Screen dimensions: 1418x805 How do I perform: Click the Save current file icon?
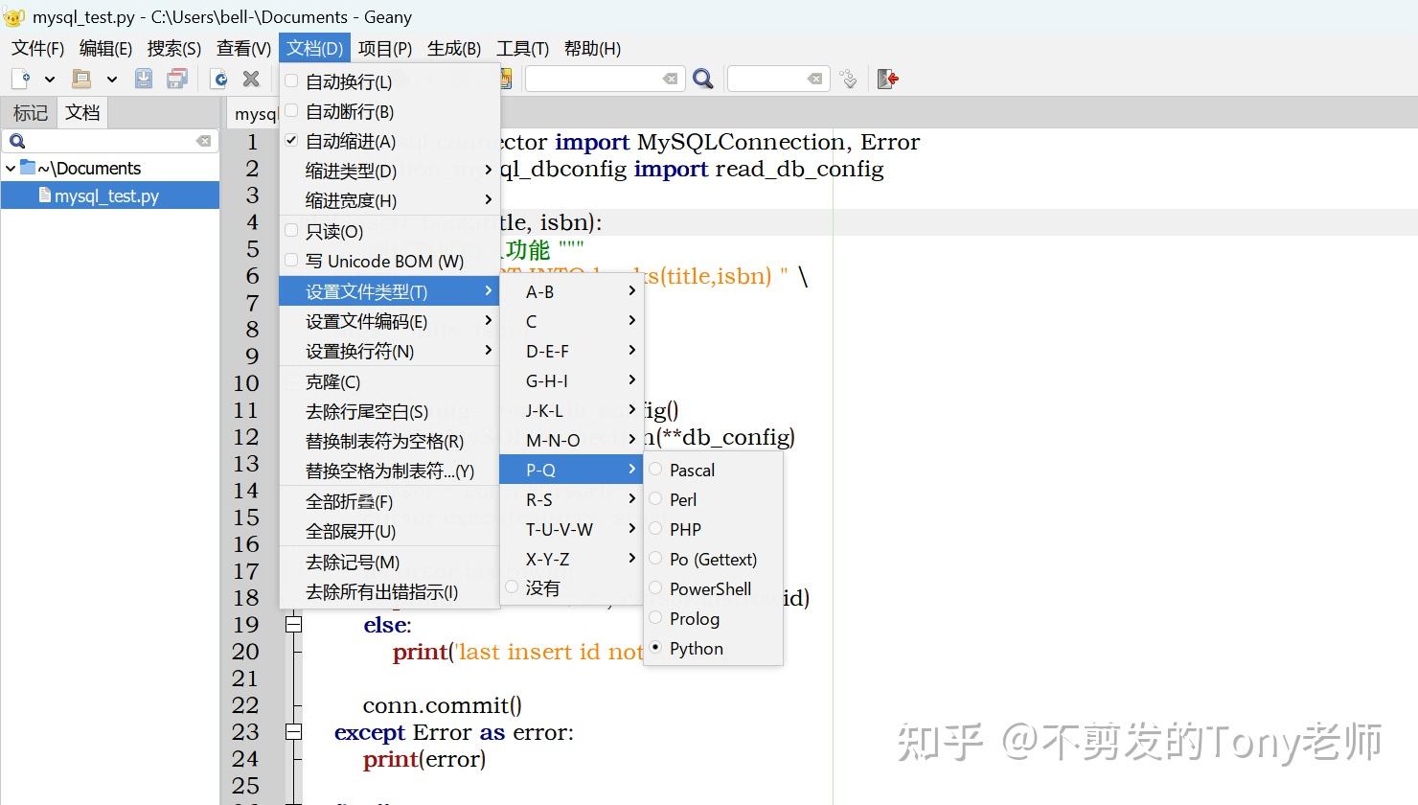tap(144, 79)
